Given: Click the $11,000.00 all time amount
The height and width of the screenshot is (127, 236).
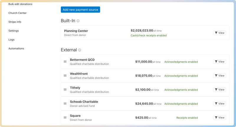Looking at the screenshot, I should 148,62.
